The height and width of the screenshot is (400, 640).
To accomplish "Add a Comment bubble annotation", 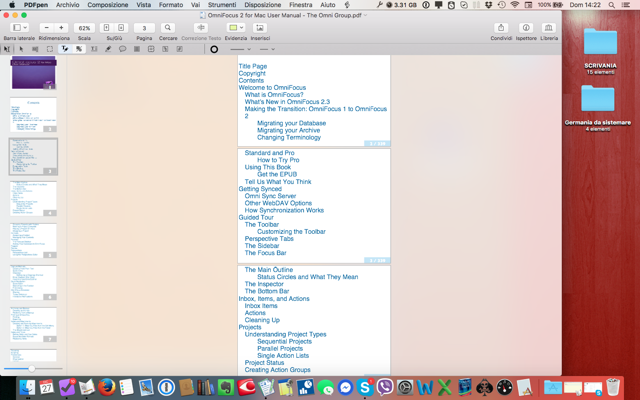I will 123,49.
